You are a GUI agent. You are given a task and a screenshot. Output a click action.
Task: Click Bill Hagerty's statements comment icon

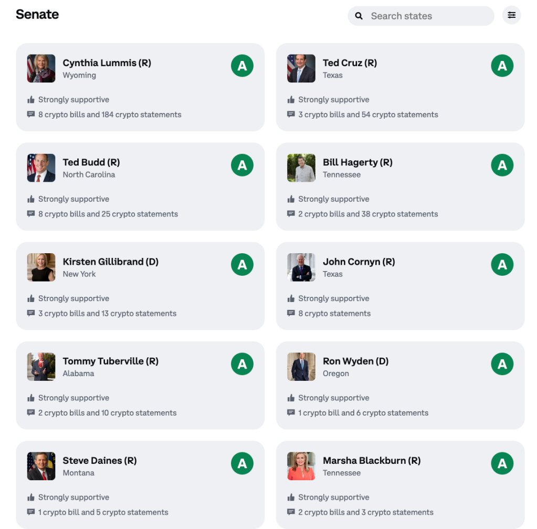[x=291, y=214]
